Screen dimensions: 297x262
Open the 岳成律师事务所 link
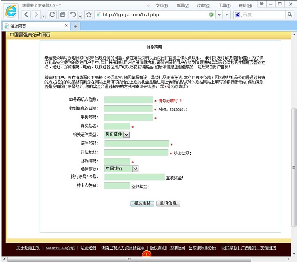coord(202,248)
